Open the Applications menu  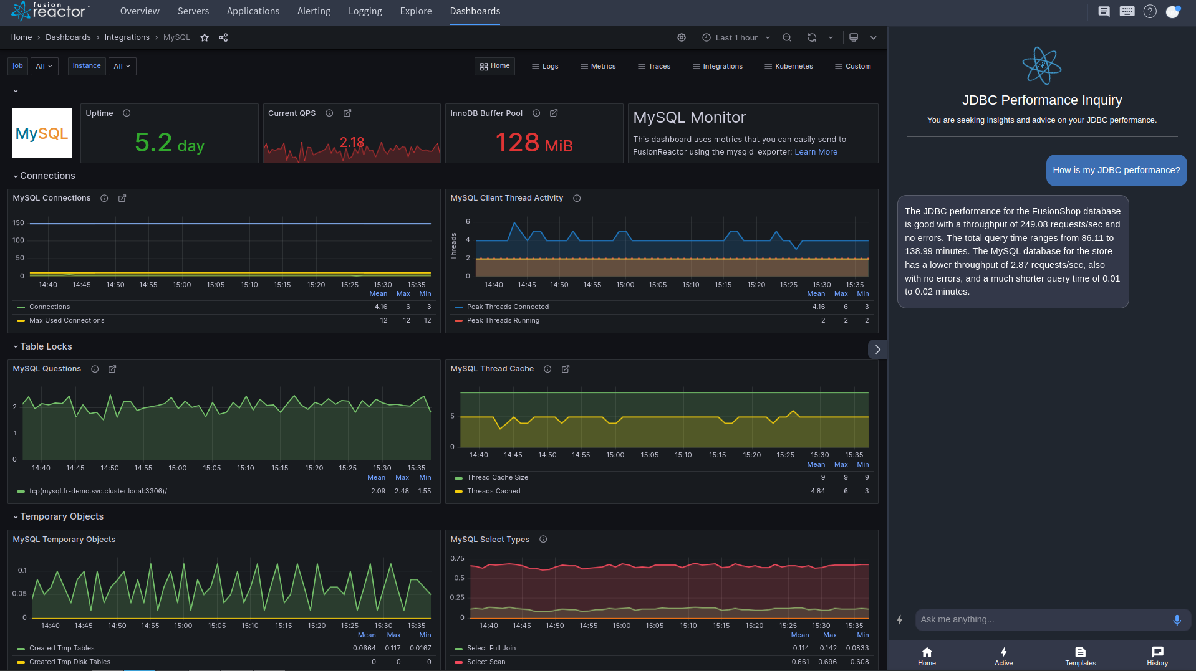tap(253, 11)
